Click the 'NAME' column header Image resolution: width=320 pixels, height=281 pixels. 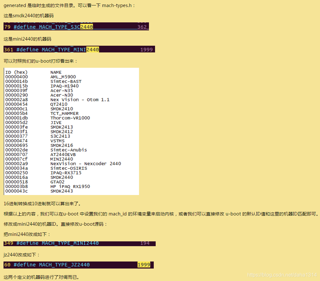[56, 72]
